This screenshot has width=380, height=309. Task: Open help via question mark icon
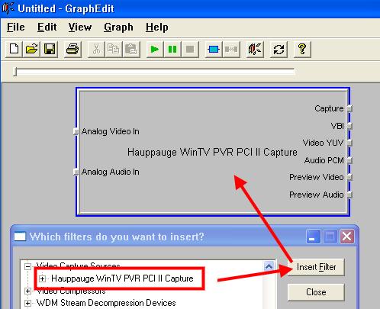tap(302, 49)
